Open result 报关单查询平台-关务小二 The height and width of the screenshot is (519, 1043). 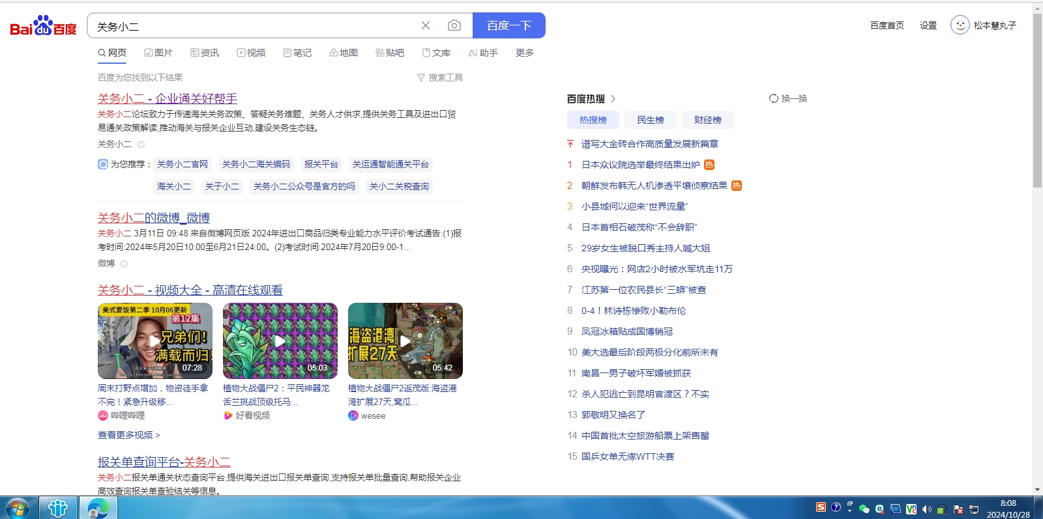point(164,462)
